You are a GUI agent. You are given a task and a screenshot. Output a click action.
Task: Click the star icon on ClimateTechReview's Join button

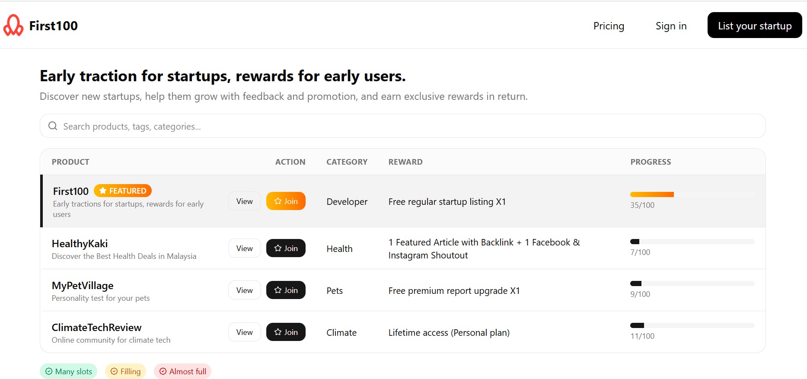(x=278, y=332)
